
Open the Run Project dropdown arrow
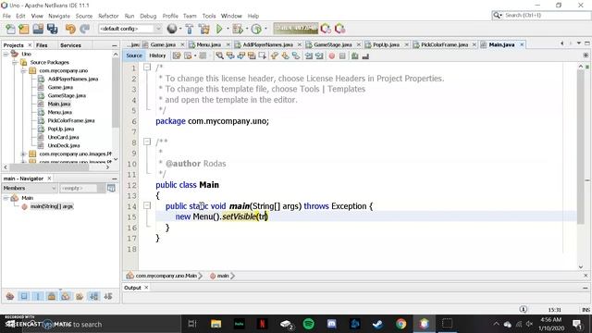point(228,29)
